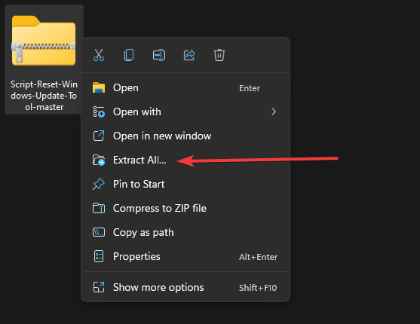The height and width of the screenshot is (324, 420).
Task: Select Pin to Start
Action: [185, 184]
